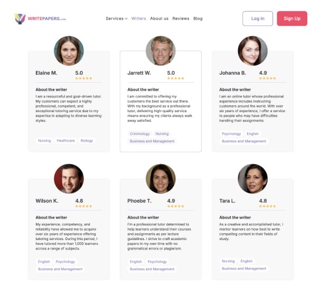Navigate to the Blog page
Screen dimensions: 320x289
coord(198,18)
